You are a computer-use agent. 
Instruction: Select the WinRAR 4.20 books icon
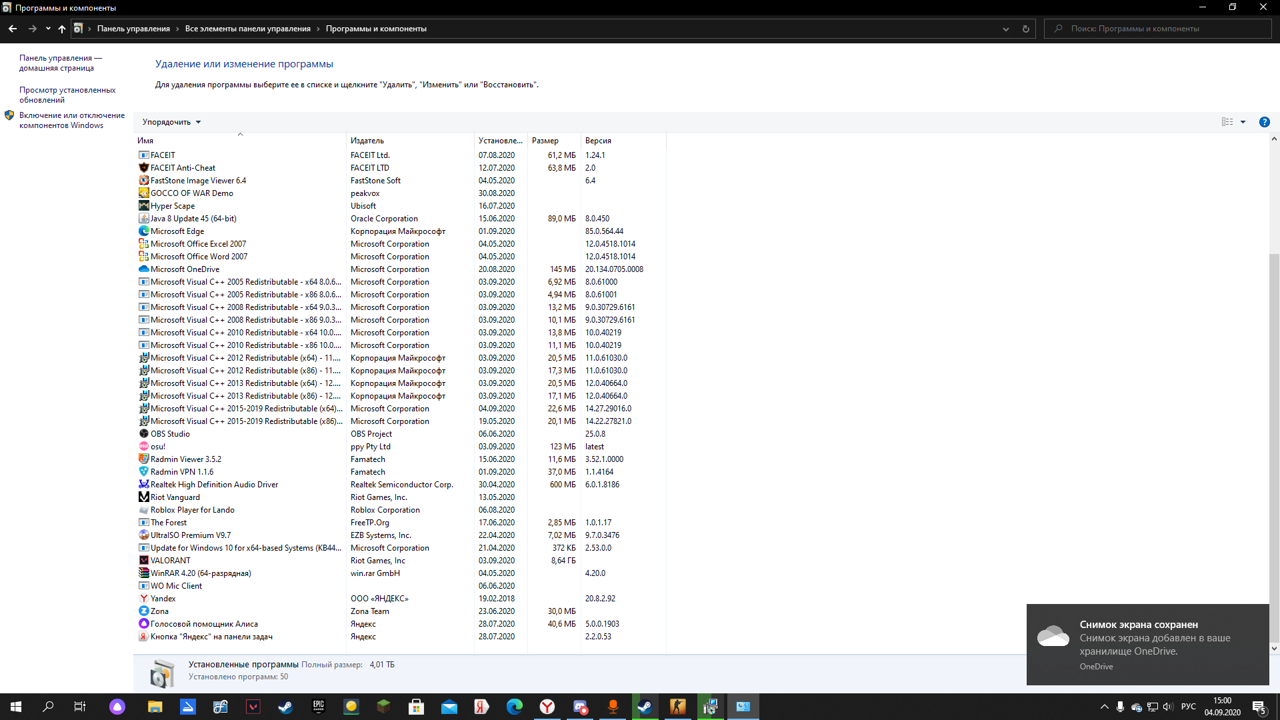click(x=143, y=573)
